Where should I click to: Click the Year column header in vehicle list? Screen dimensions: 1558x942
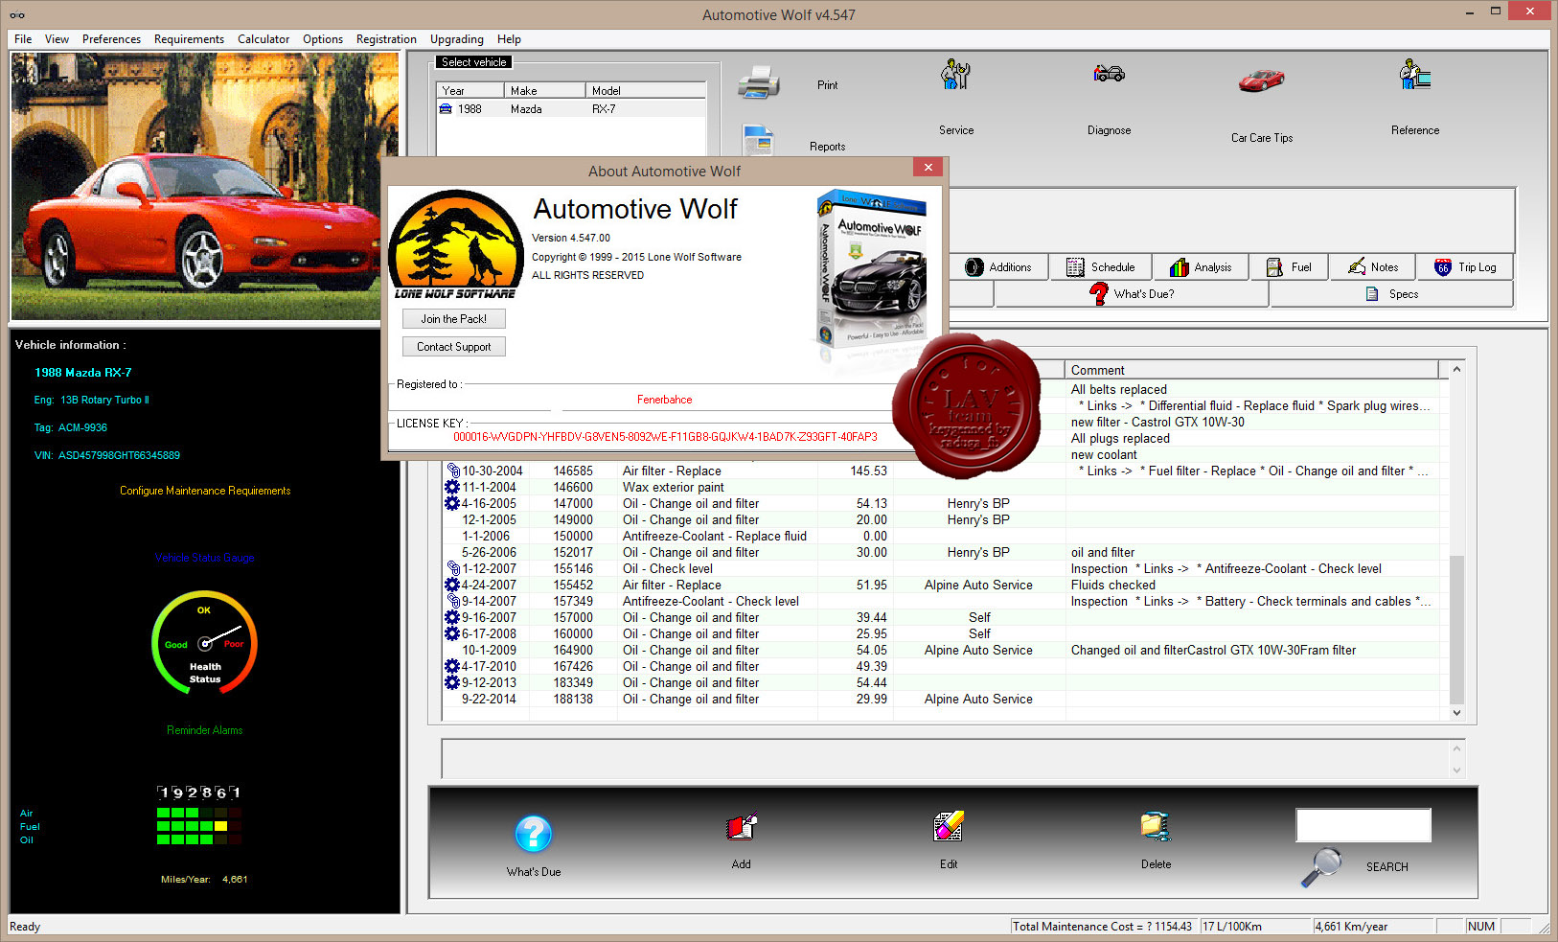click(470, 91)
